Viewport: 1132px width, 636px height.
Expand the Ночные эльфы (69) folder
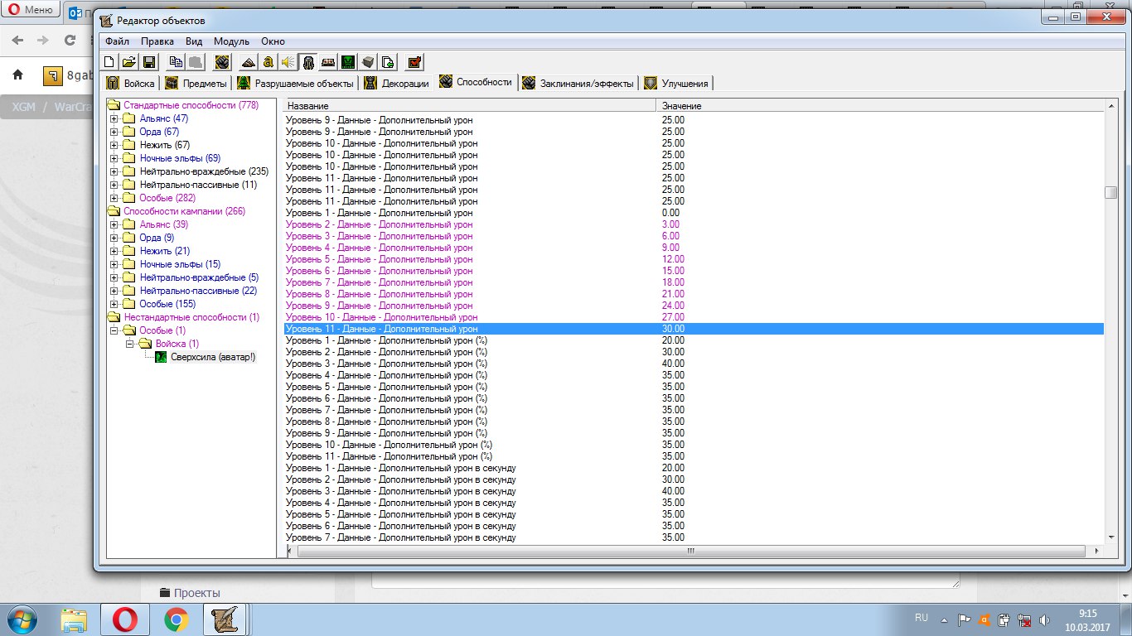coord(114,158)
